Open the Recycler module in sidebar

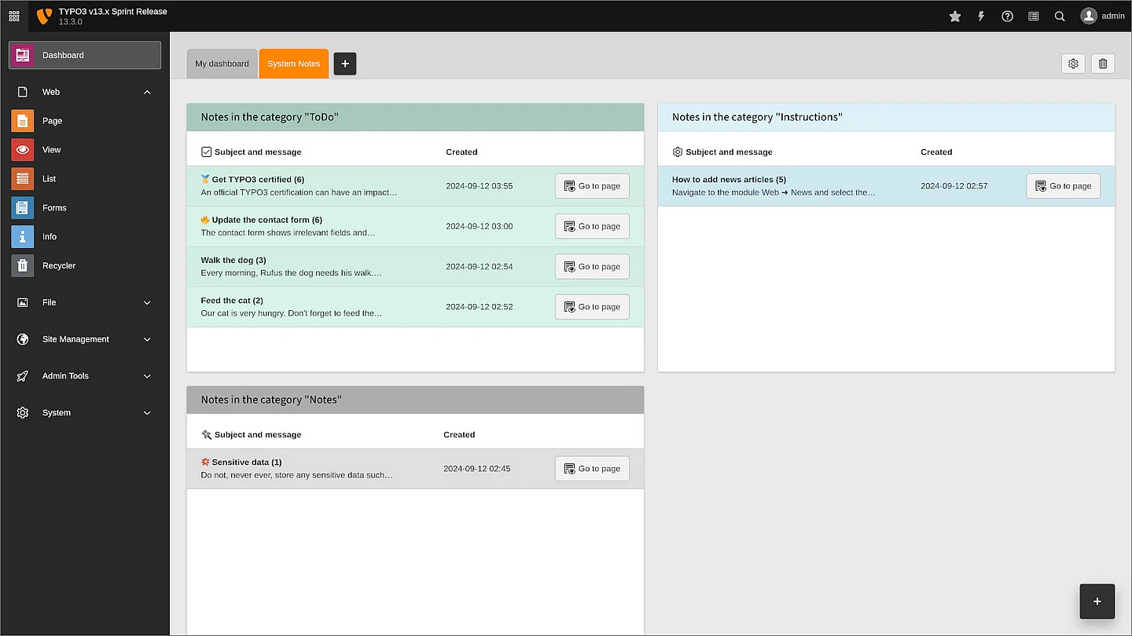tap(59, 265)
